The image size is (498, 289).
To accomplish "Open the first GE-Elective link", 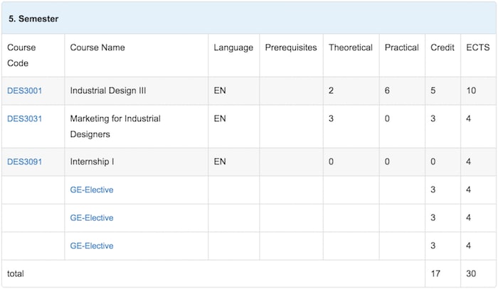I will tap(92, 190).
